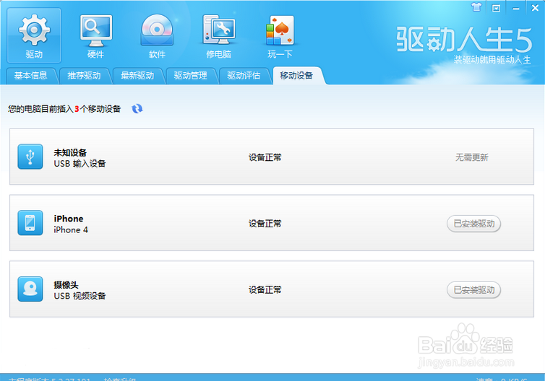Viewport: 545px width, 381px height.
Task: Click 无需更新 label for 未知设备
Action: pos(472,157)
